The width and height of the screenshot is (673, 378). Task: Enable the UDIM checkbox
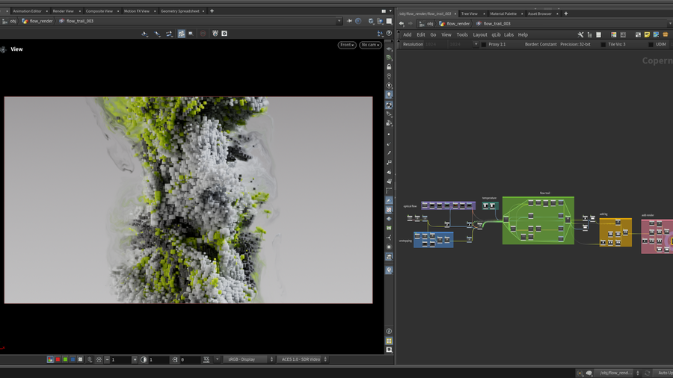tap(651, 44)
